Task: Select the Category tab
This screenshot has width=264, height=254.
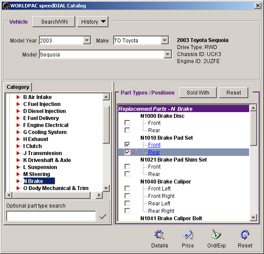Action: click(x=18, y=87)
